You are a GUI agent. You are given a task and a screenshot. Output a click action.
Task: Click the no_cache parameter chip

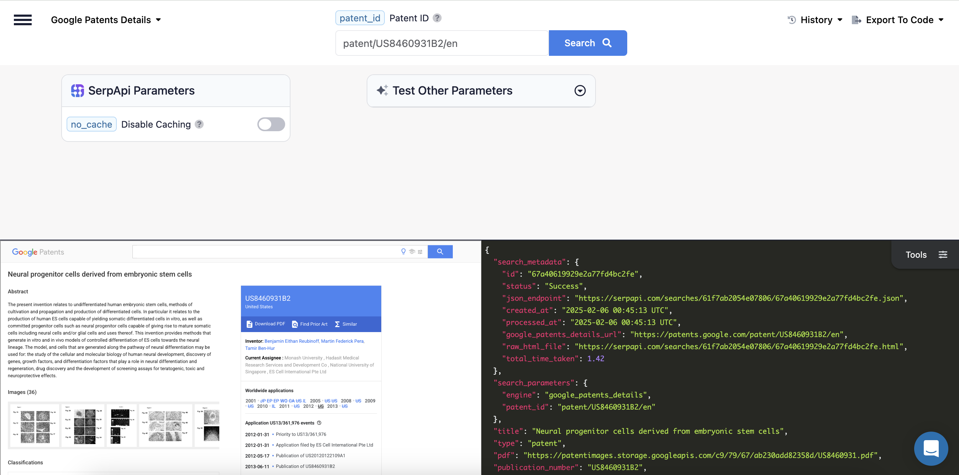(91, 124)
